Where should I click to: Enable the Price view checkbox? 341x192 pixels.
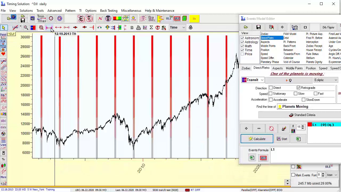(242, 54)
